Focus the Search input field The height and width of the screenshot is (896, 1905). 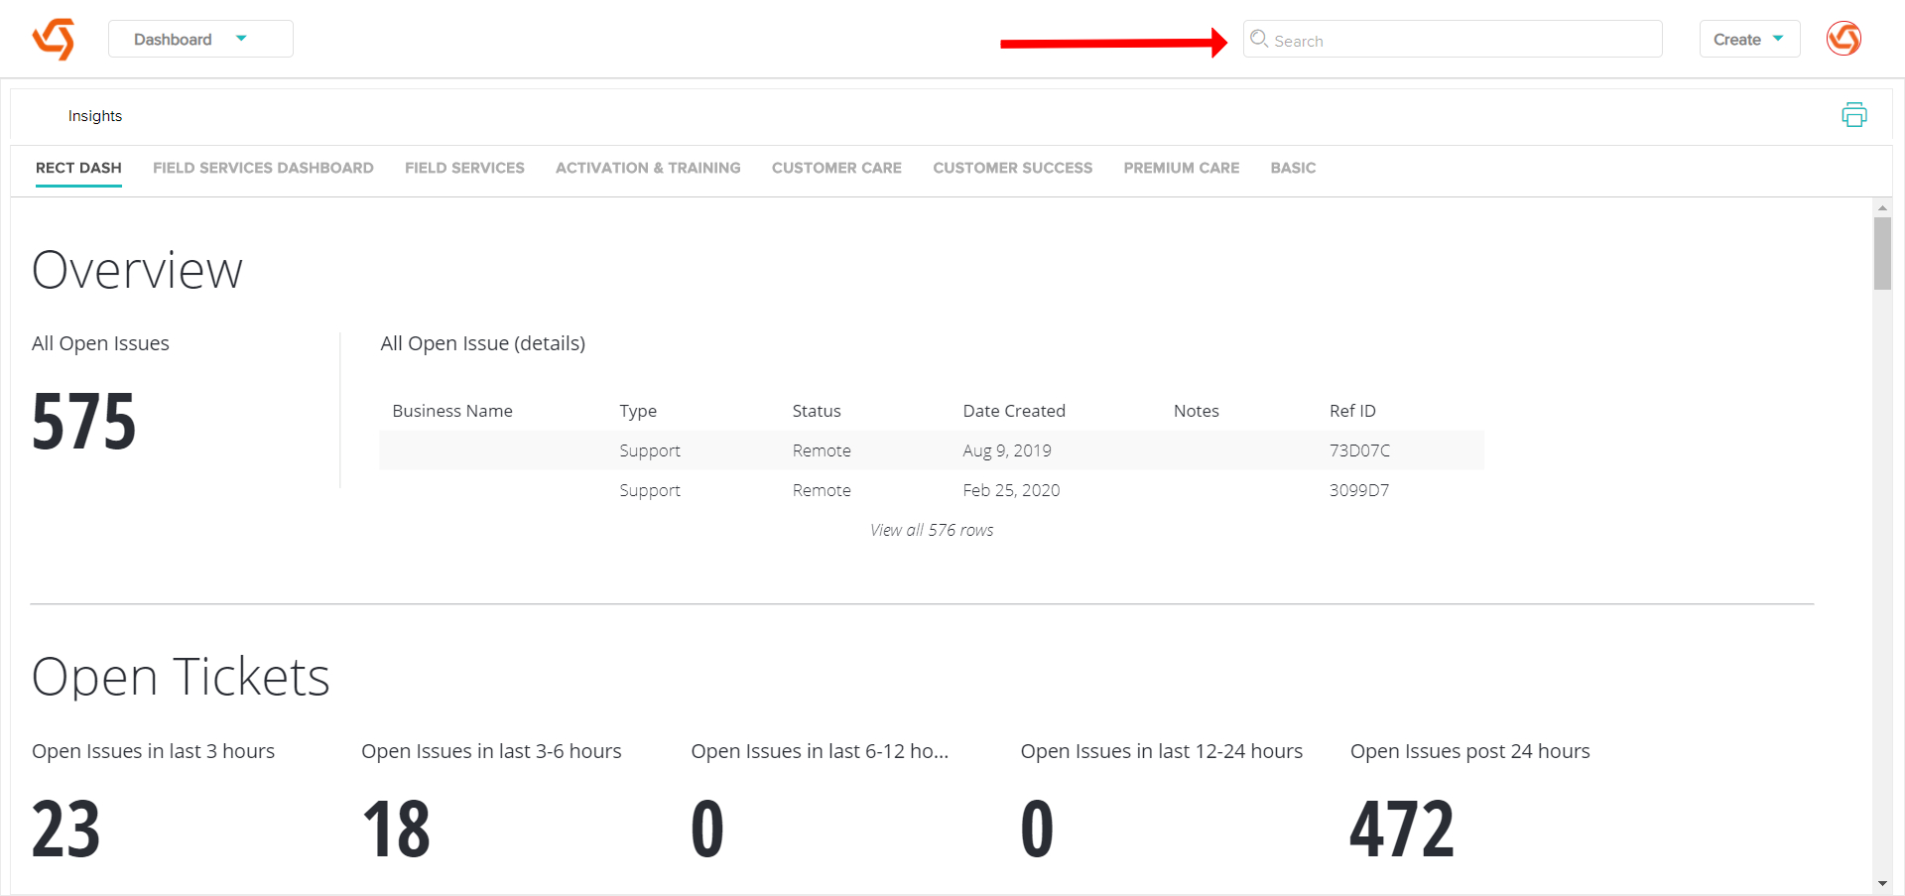(x=1453, y=39)
